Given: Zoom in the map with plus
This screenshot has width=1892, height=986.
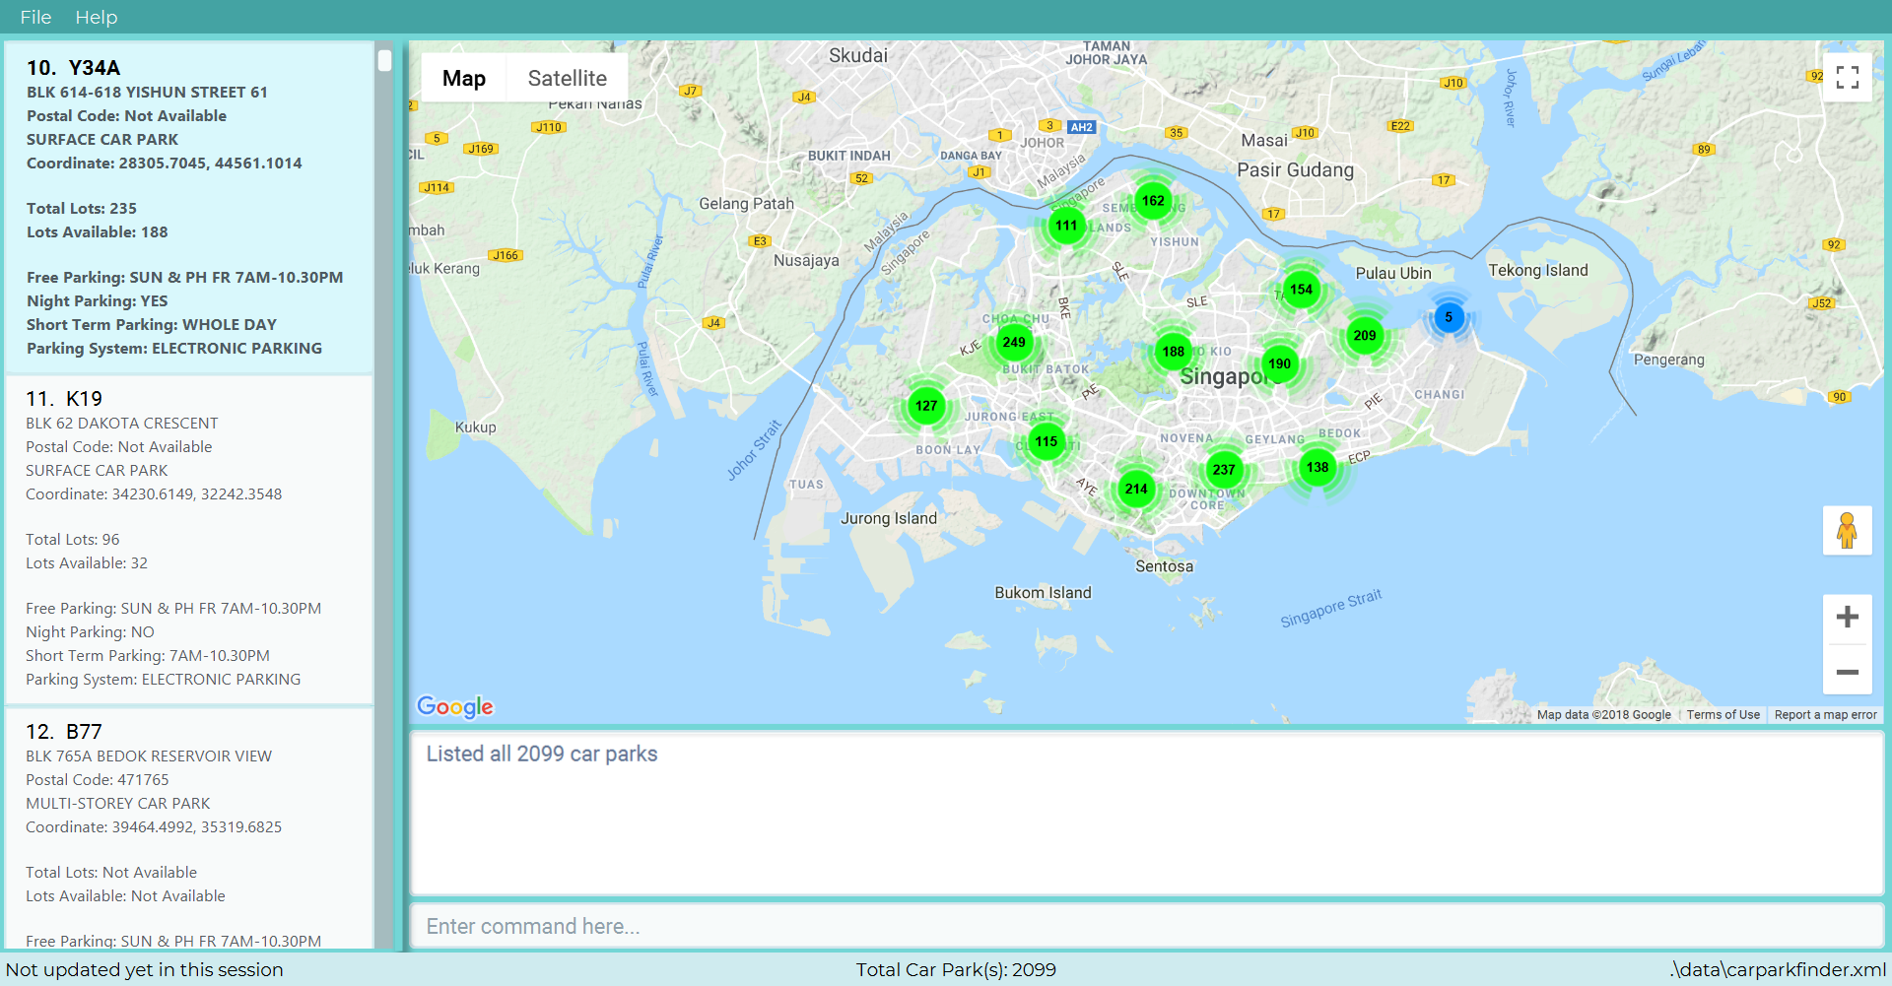Looking at the screenshot, I should coord(1848,618).
